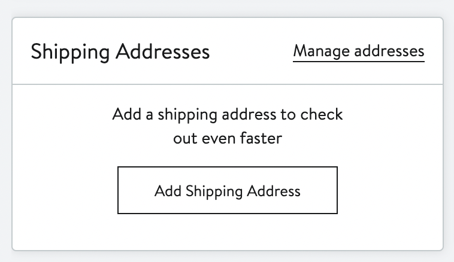
Task: Hit the Add Shipping Address rectangle button
Action: point(227,191)
